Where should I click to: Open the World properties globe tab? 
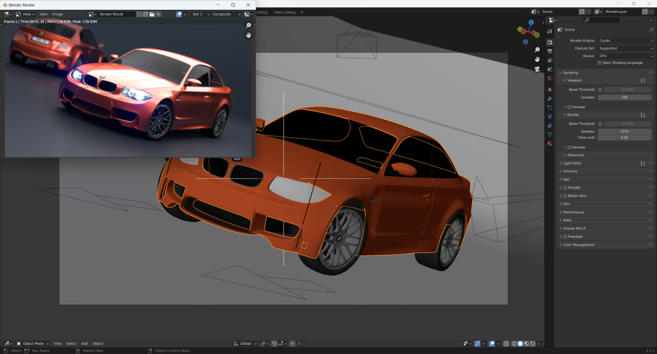[x=550, y=78]
